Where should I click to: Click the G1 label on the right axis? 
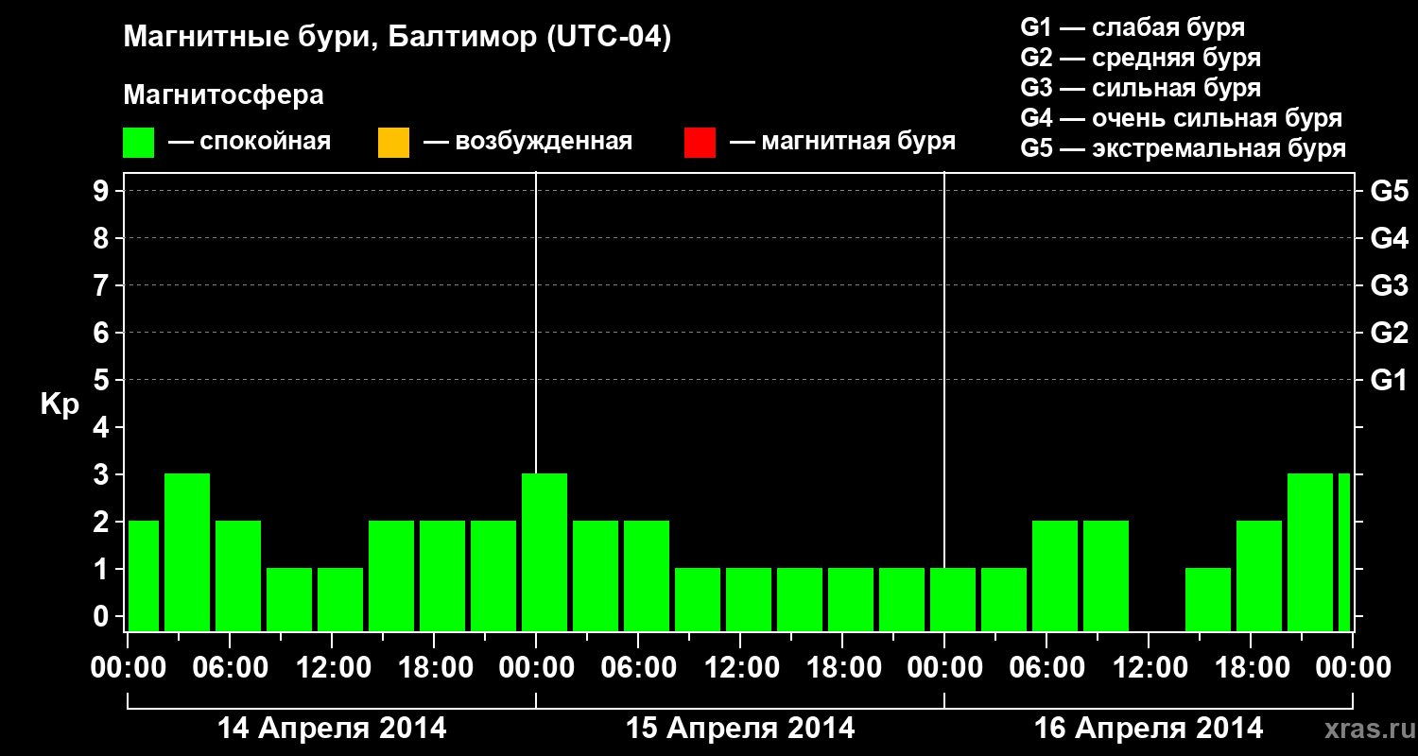1389,381
